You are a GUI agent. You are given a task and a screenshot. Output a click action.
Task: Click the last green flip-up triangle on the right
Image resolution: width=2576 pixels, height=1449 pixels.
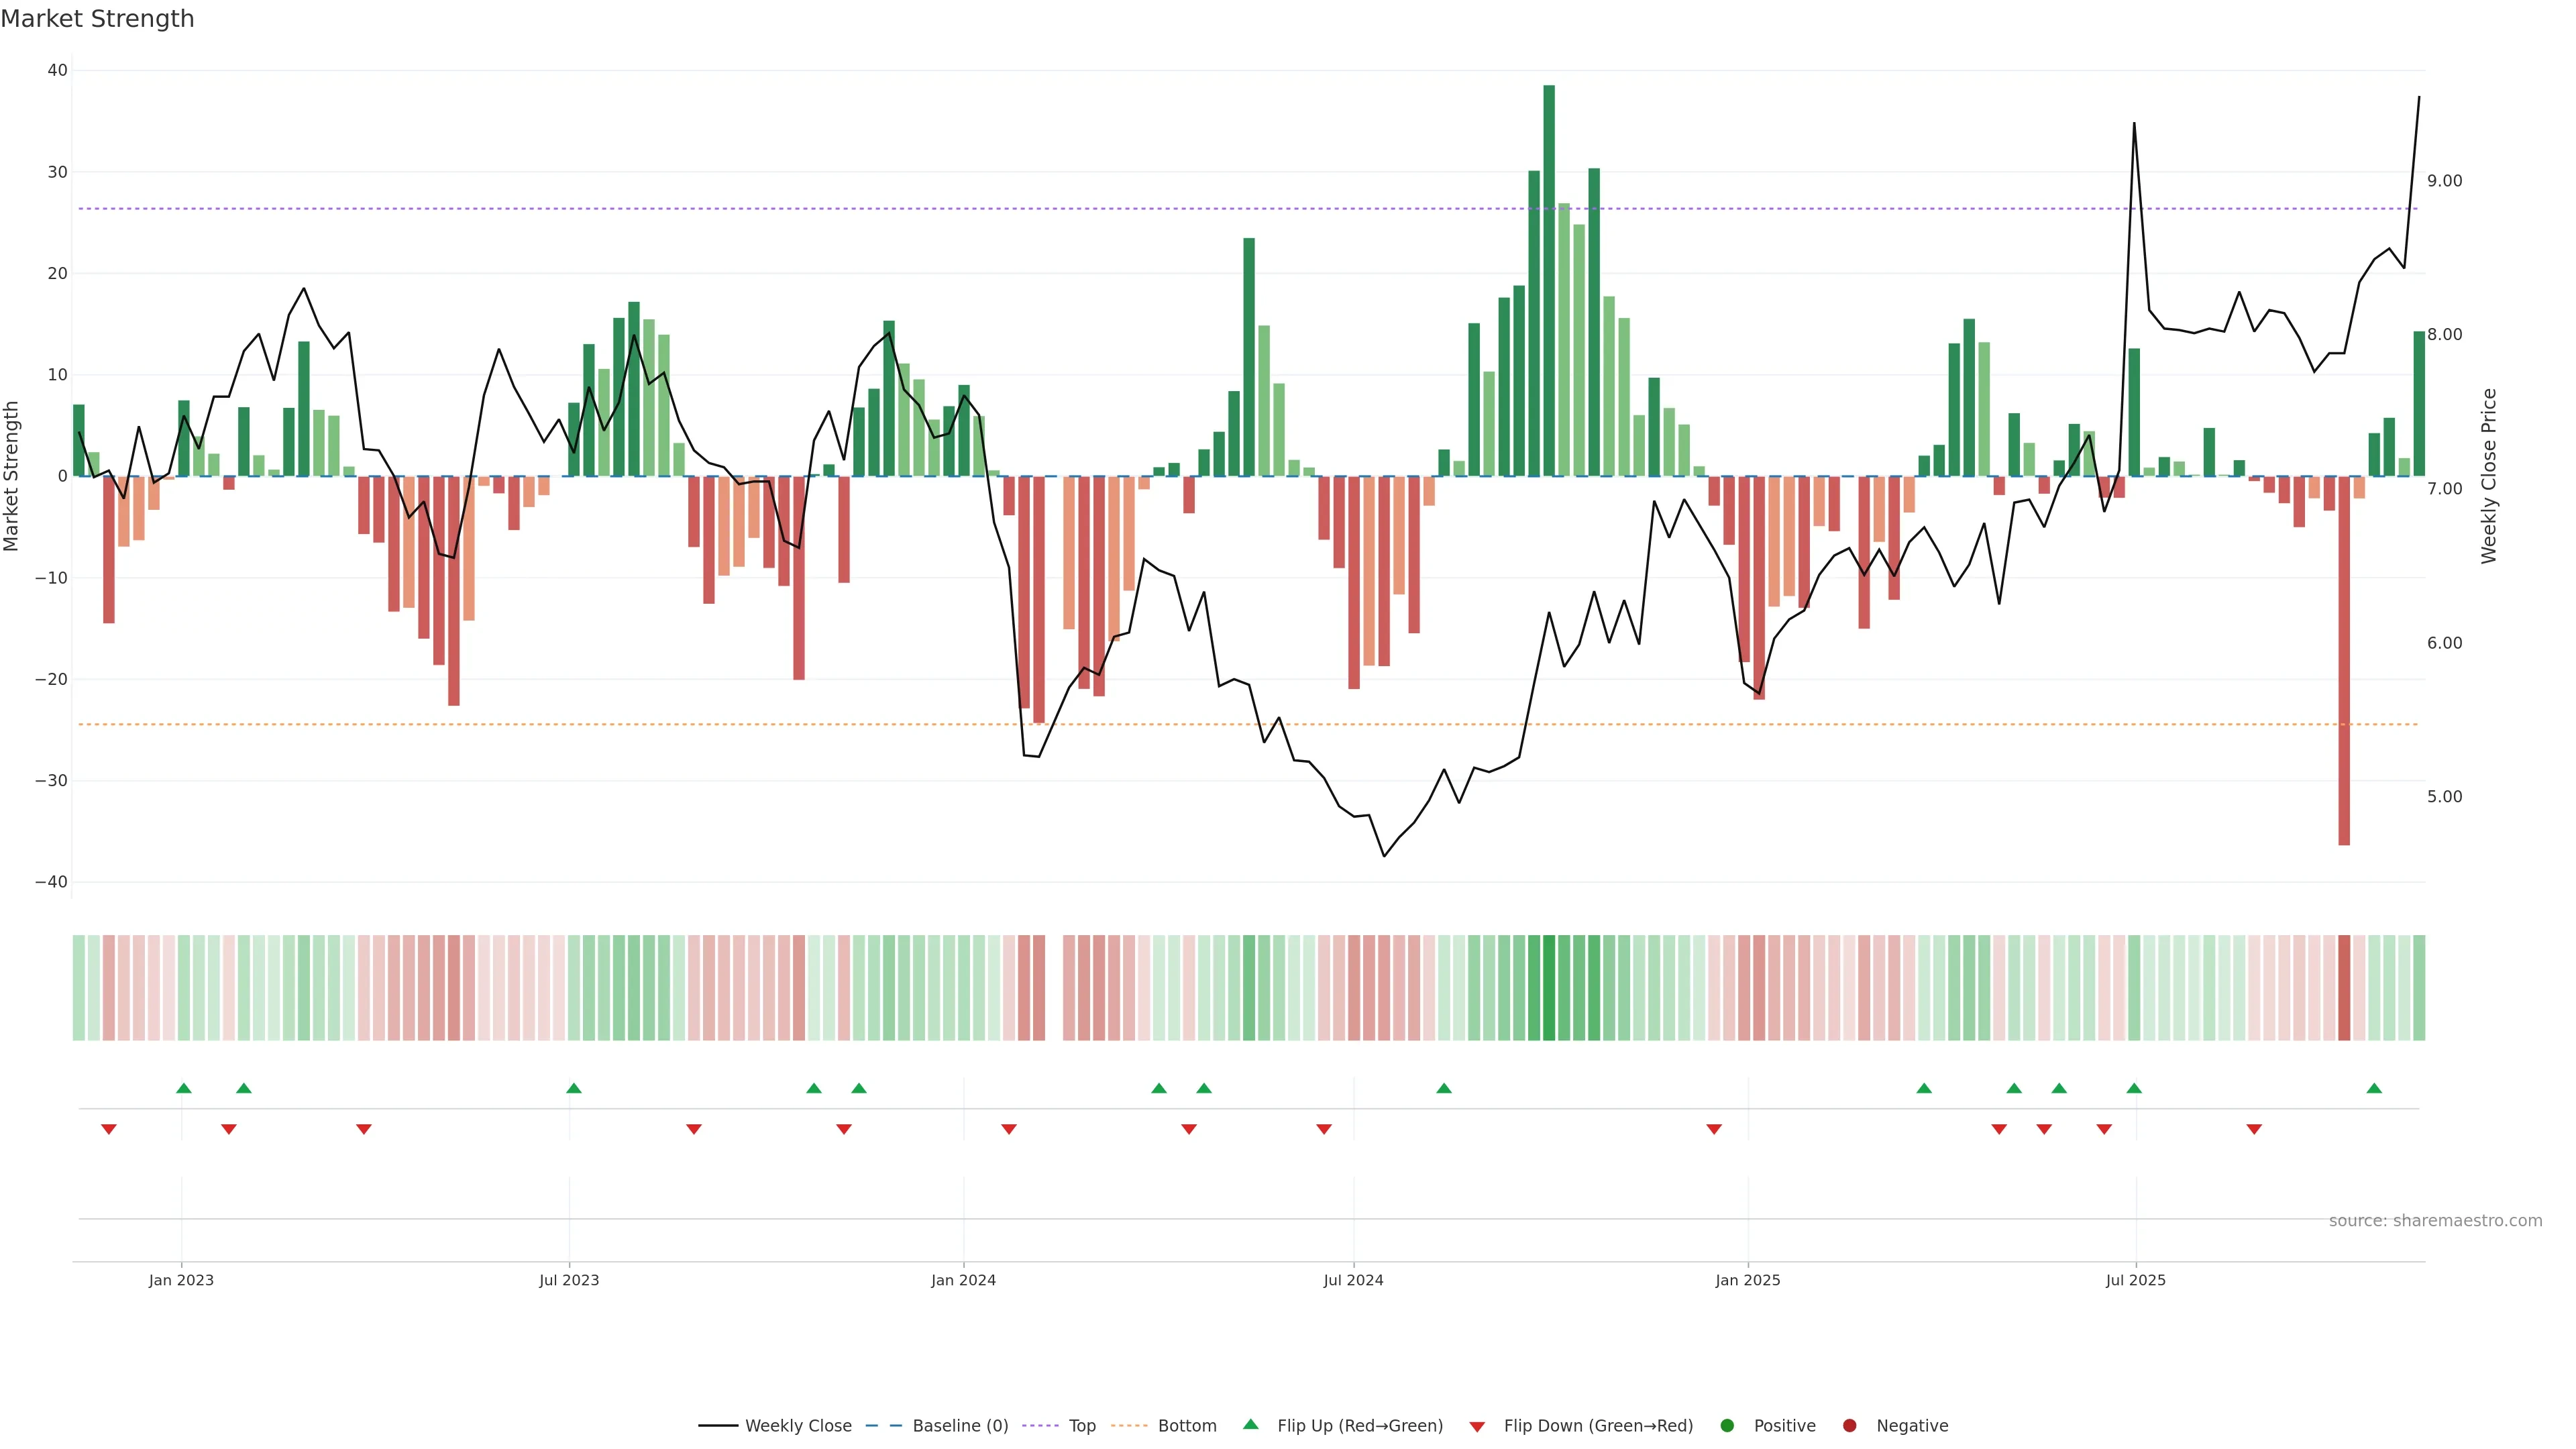(x=2374, y=1088)
